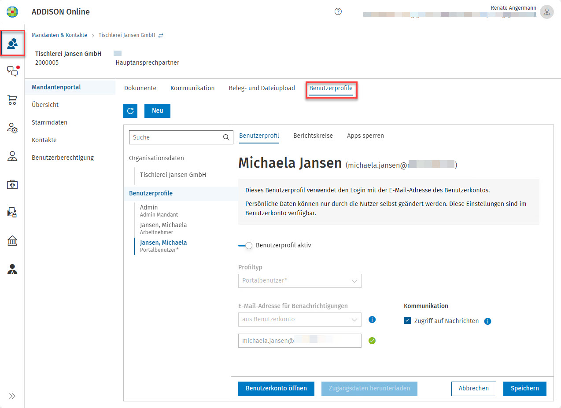561x408 pixels.
Task: Select the Benutzerprofile tab
Action: coord(331,88)
